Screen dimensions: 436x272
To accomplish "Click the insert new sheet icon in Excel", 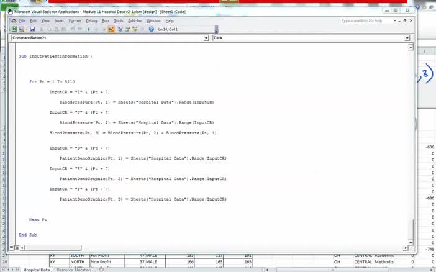I will point(101,270).
